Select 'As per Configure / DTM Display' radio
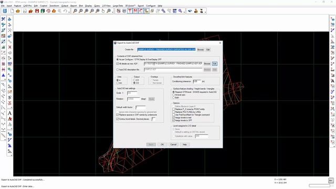The height and width of the screenshot is (189, 336). tap(118, 59)
